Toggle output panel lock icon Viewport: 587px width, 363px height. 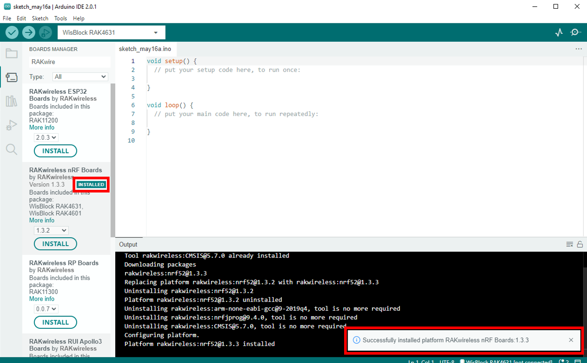[x=580, y=244]
